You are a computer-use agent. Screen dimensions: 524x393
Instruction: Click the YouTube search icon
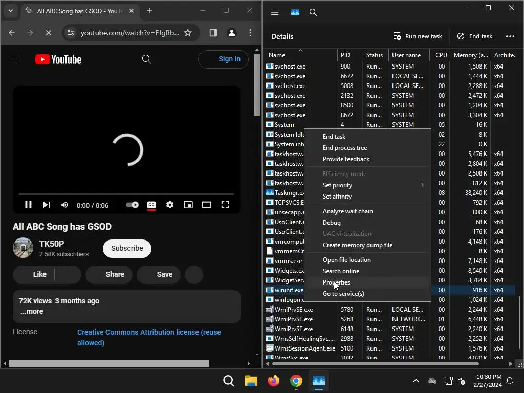point(147,59)
